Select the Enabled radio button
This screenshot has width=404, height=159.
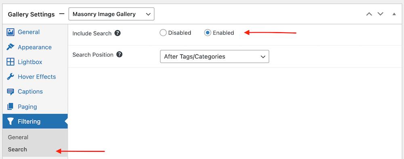pyautogui.click(x=208, y=33)
